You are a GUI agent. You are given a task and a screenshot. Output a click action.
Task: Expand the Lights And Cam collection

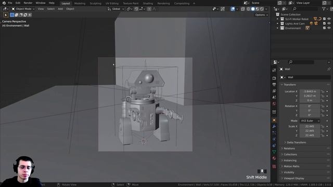[277, 23]
